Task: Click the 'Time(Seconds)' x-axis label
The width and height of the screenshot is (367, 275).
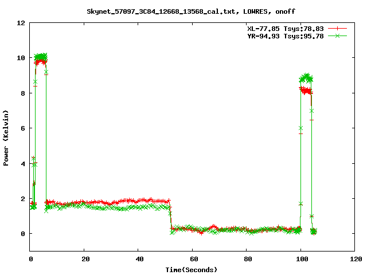Action: coord(192,270)
